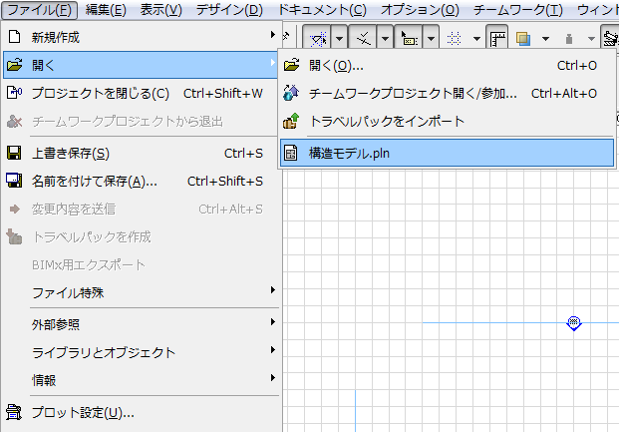The height and width of the screenshot is (432, 619).
Task: Click the 開く(O)... folder icon in submenu
Action: point(291,65)
